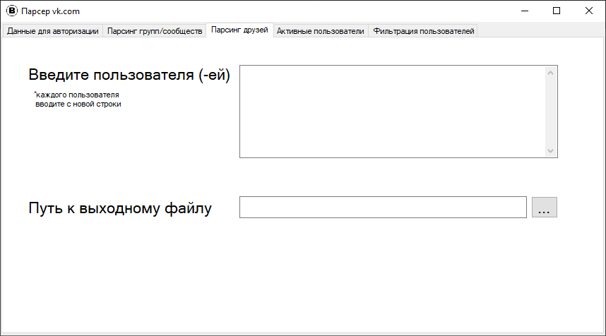Maximize the Парсер vk.com window
The height and width of the screenshot is (336, 606).
point(557,11)
